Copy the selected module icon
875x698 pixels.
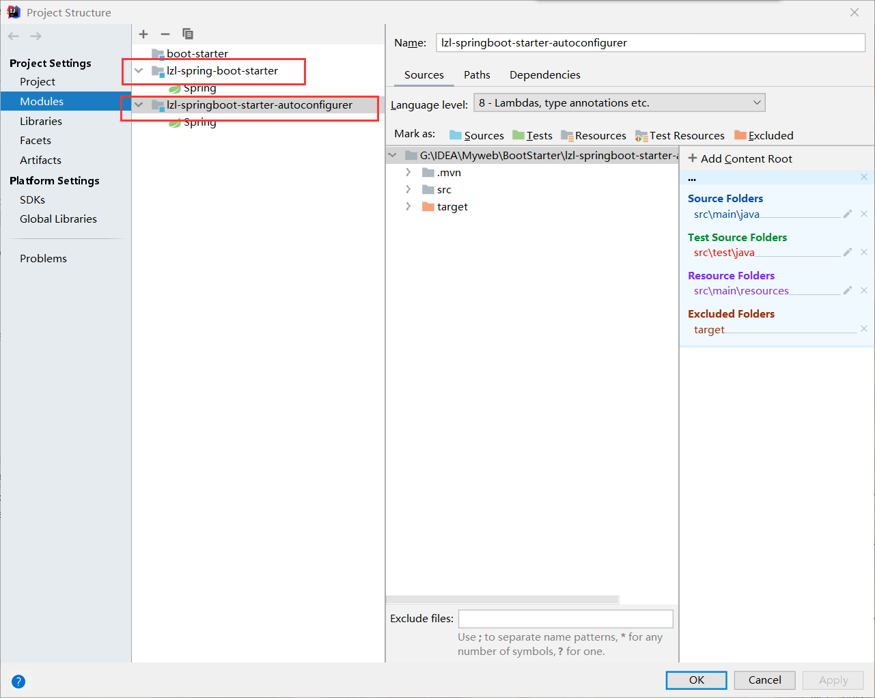tap(188, 34)
